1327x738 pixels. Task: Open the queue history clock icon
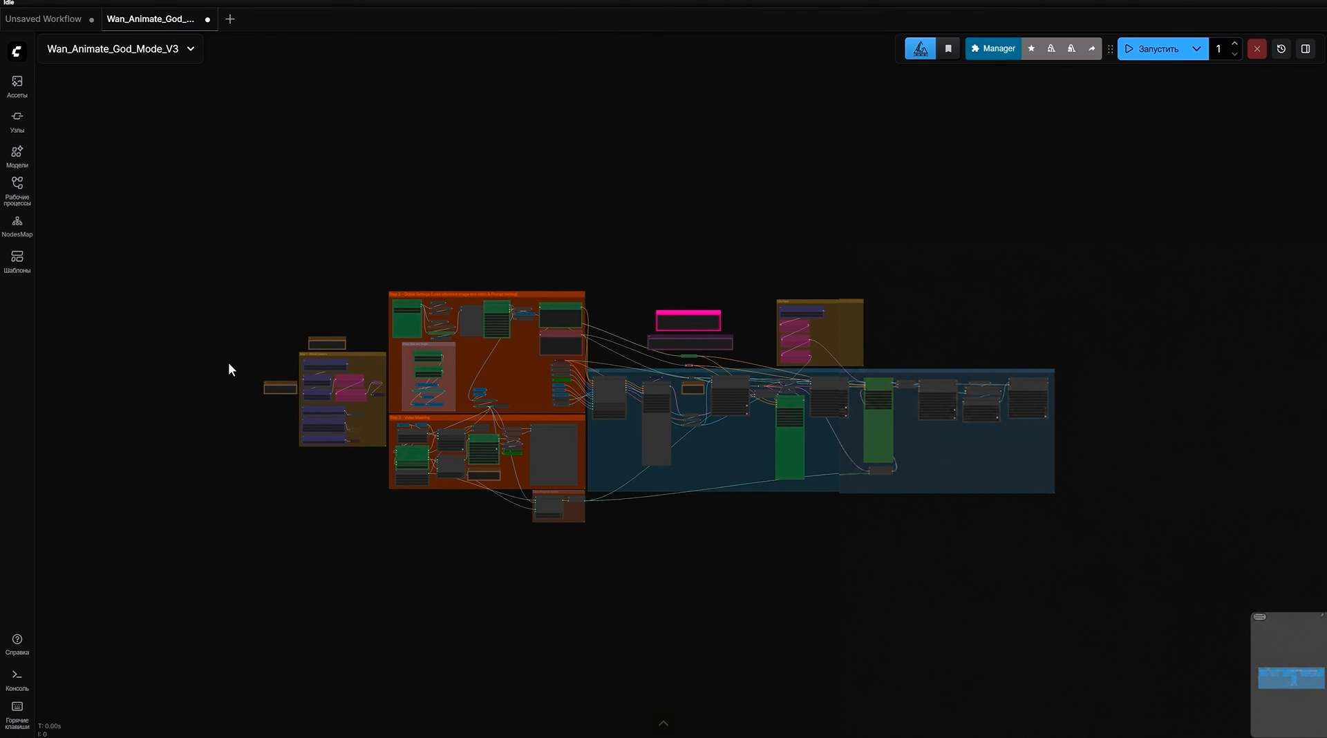[x=1281, y=48]
